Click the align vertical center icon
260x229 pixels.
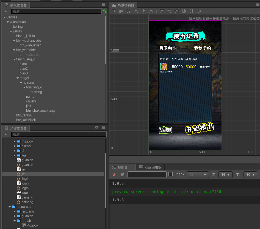click(121, 11)
